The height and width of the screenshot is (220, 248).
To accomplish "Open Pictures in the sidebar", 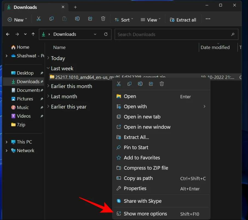I will point(22,99).
